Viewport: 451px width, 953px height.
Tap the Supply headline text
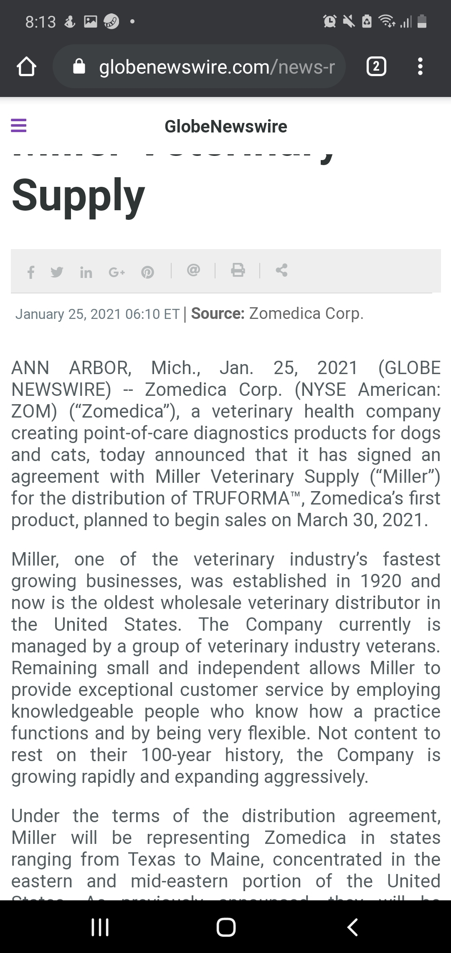pyautogui.click(x=79, y=195)
